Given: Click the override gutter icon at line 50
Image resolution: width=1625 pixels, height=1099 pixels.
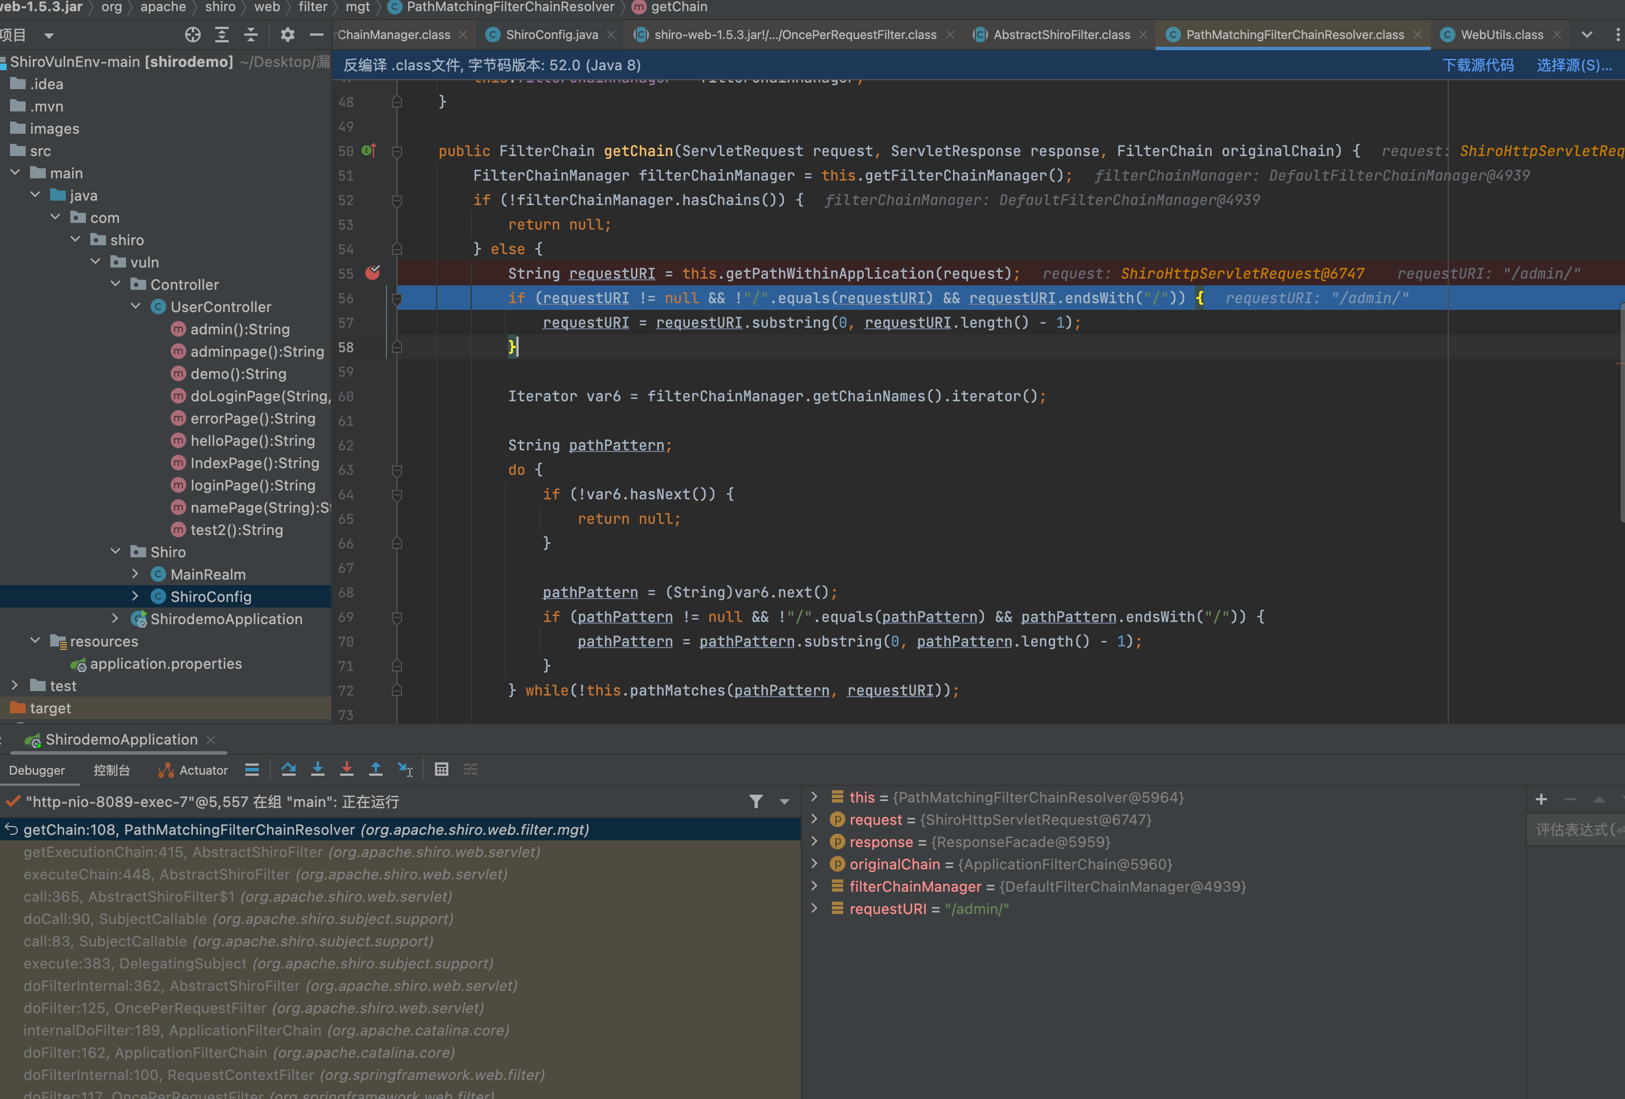Looking at the screenshot, I should (369, 151).
